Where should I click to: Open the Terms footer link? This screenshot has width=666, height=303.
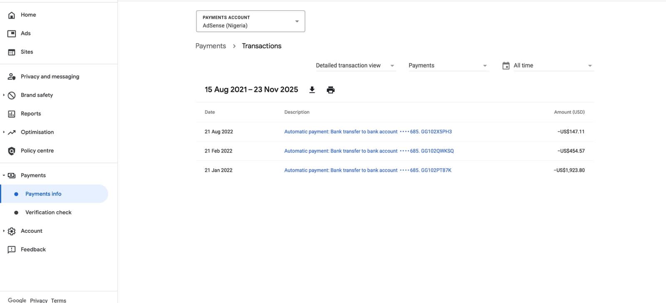[58, 300]
